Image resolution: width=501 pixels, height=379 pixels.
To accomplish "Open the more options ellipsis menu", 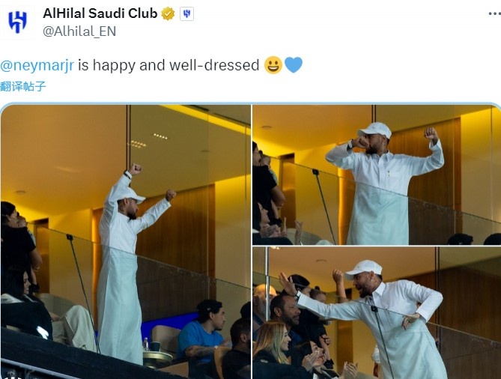I will coord(494,13).
